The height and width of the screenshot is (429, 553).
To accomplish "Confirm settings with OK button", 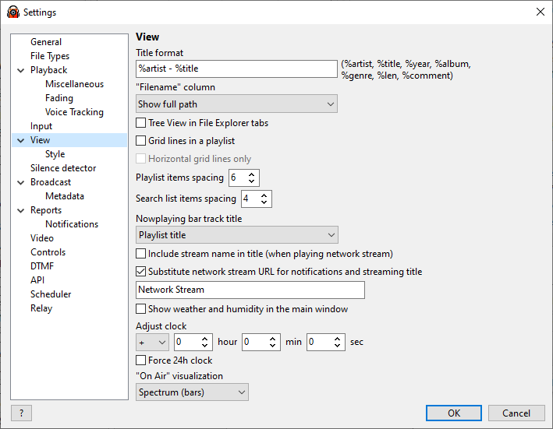I will click(453, 413).
